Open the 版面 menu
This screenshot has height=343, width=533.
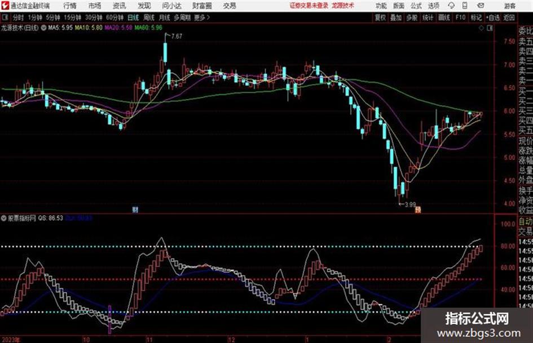(x=399, y=6)
